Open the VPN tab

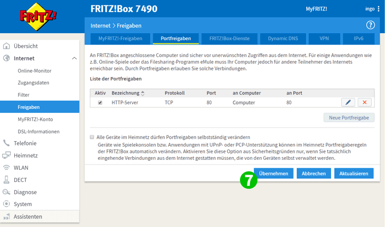click(324, 39)
